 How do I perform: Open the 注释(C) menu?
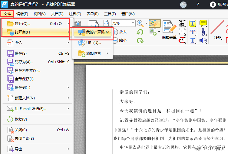[x=75, y=14]
